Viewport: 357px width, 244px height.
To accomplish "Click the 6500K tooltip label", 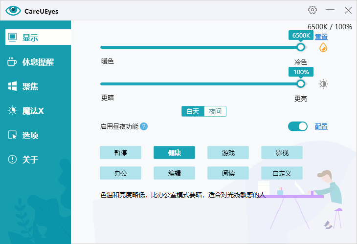I will (x=301, y=36).
